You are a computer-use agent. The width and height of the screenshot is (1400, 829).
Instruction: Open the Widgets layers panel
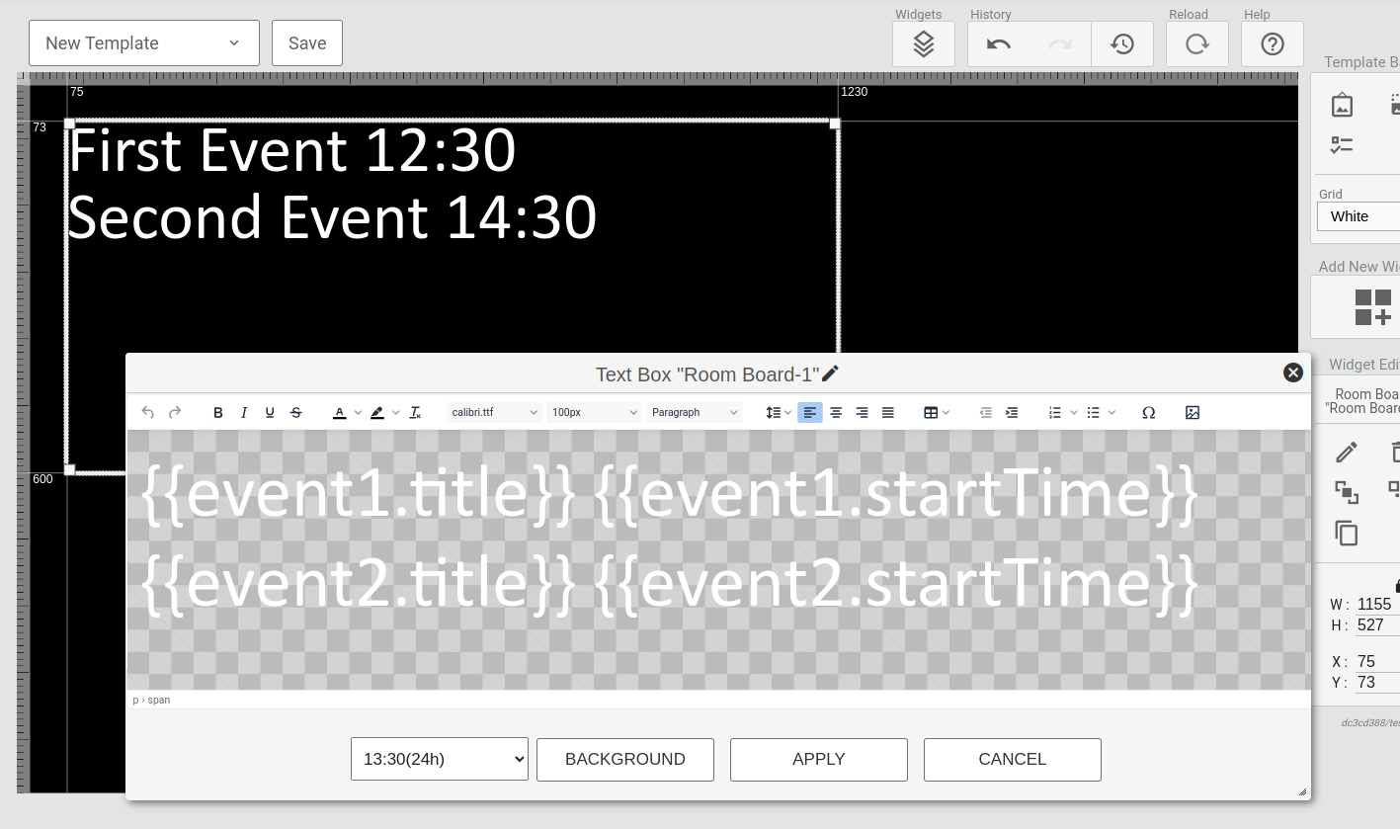(x=923, y=43)
